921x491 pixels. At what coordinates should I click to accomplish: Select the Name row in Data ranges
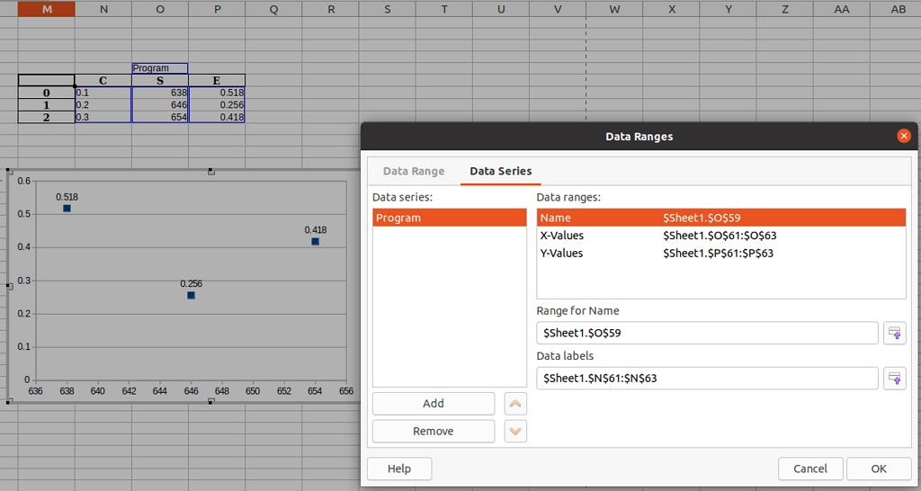pos(720,218)
